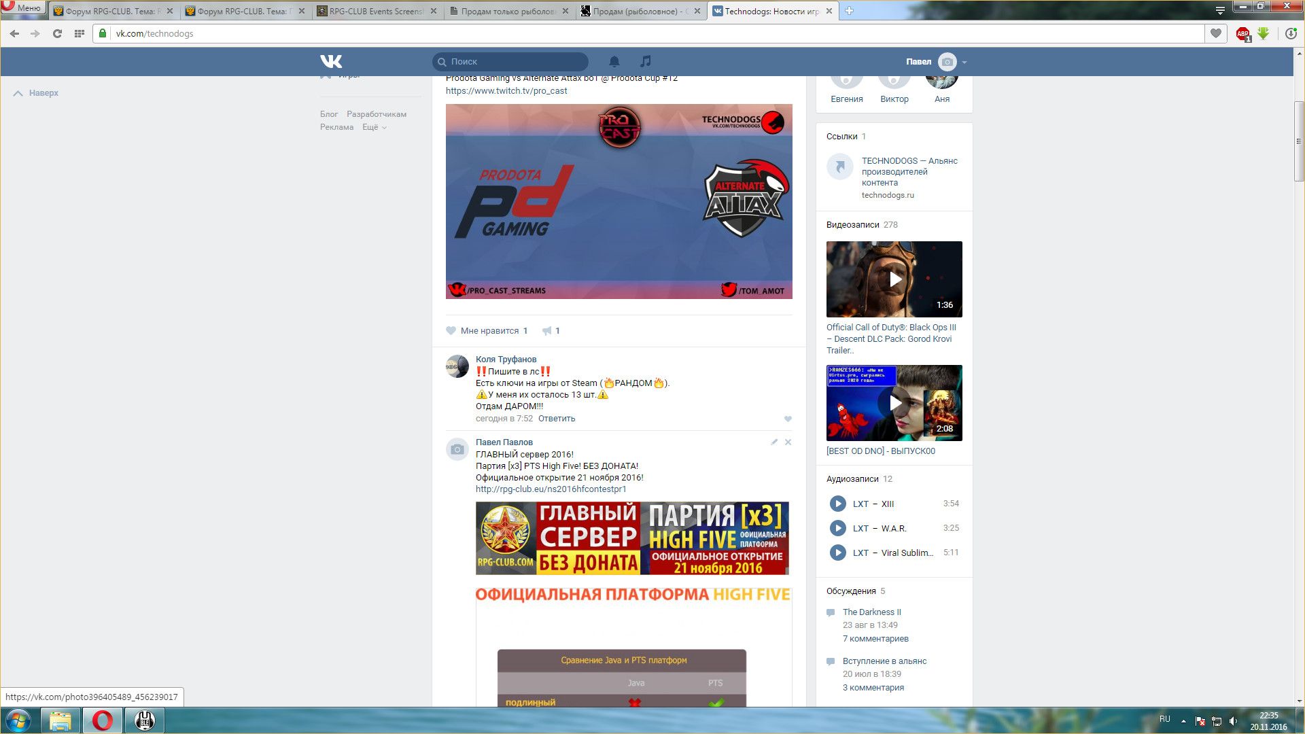The width and height of the screenshot is (1305, 734).
Task: Click the VK logo home icon
Action: pyautogui.click(x=331, y=61)
